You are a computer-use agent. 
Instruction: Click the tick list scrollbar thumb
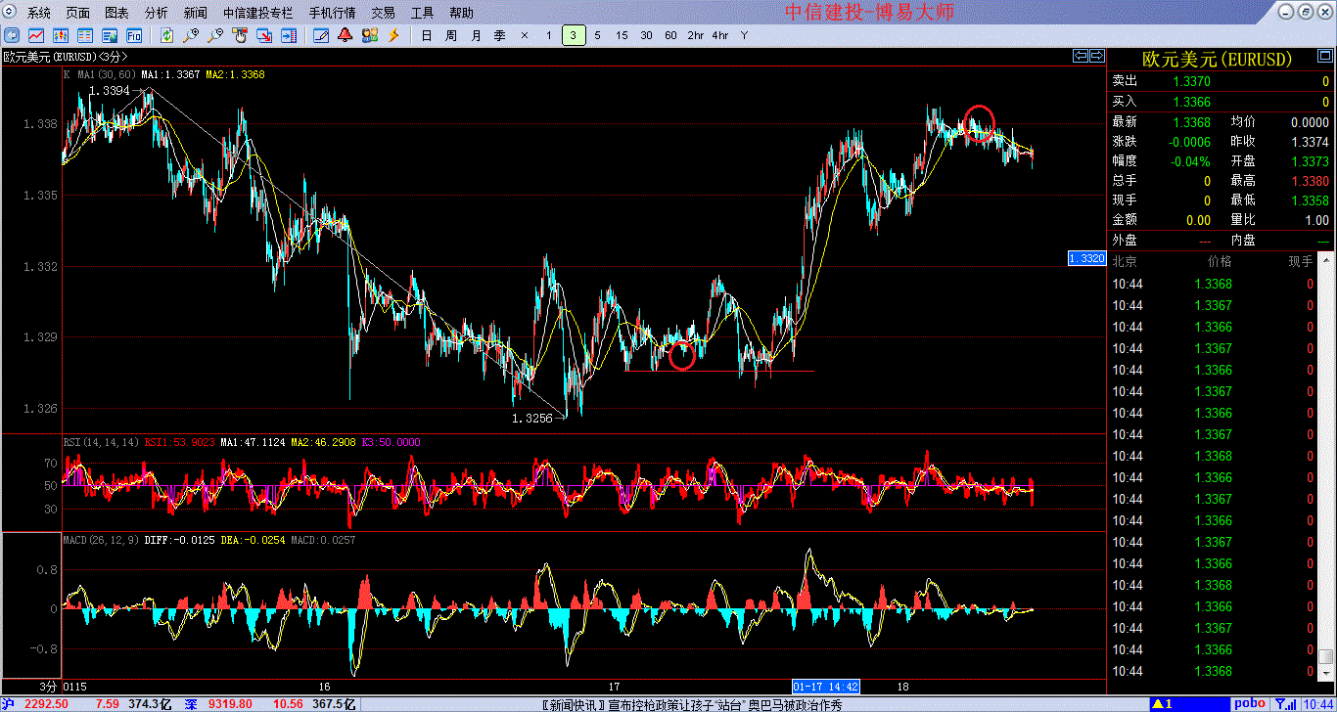(x=1326, y=656)
